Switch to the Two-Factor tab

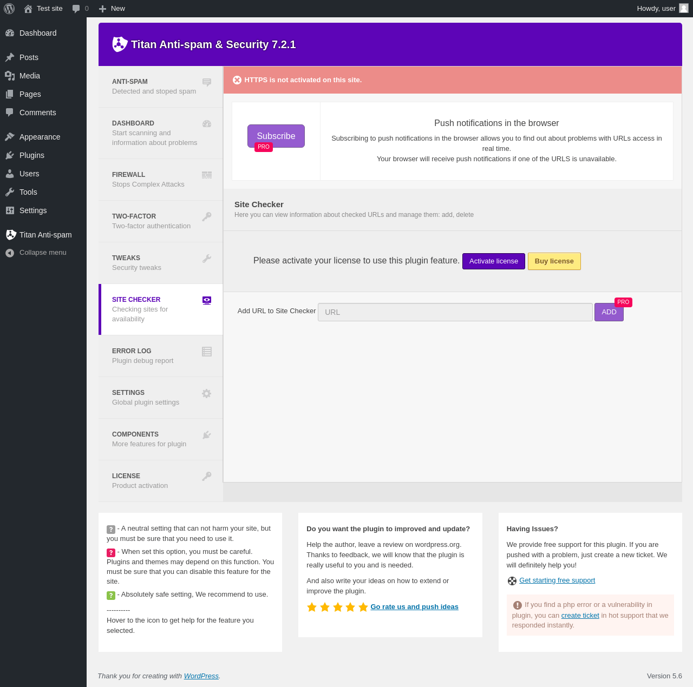[x=161, y=221]
